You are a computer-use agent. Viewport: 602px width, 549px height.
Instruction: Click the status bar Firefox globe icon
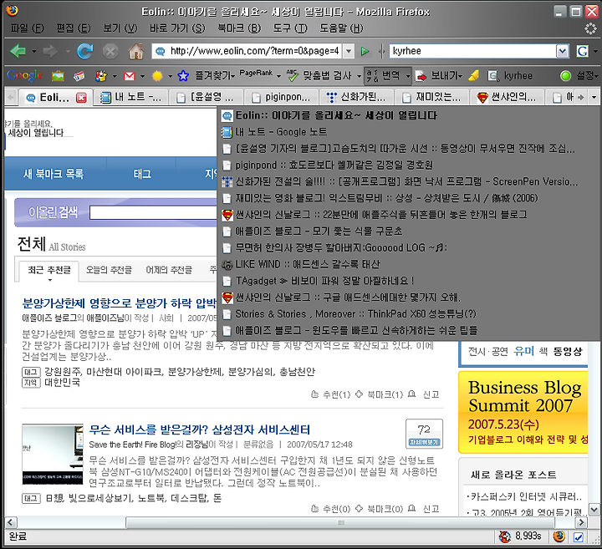tap(559, 536)
